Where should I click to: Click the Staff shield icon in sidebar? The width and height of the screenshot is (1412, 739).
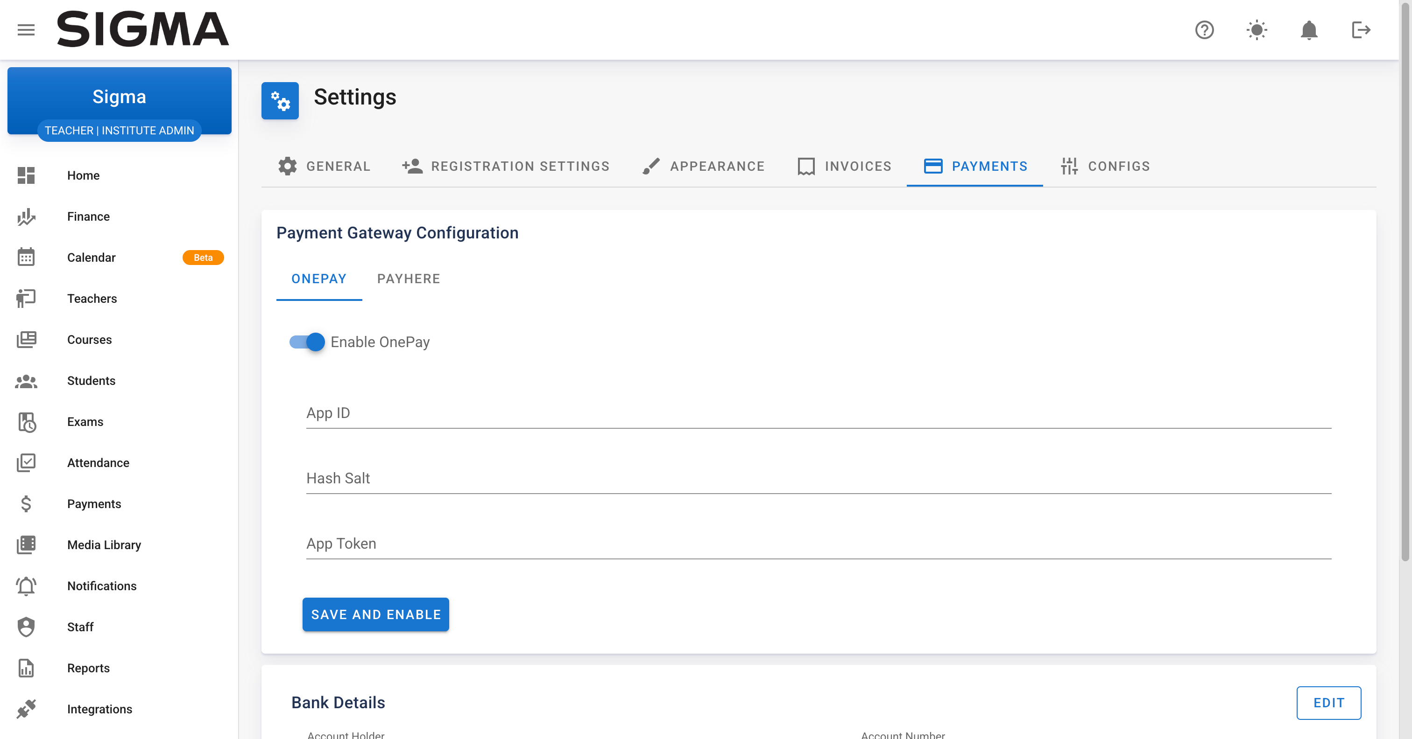26,627
